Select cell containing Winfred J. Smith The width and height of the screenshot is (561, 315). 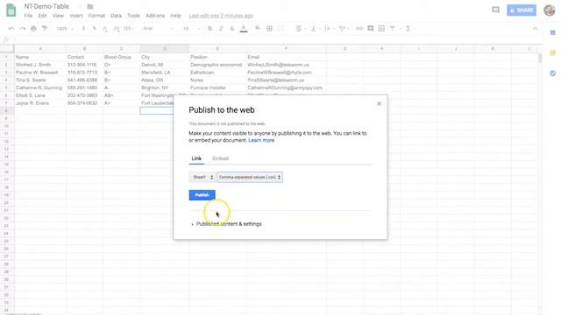click(x=40, y=65)
